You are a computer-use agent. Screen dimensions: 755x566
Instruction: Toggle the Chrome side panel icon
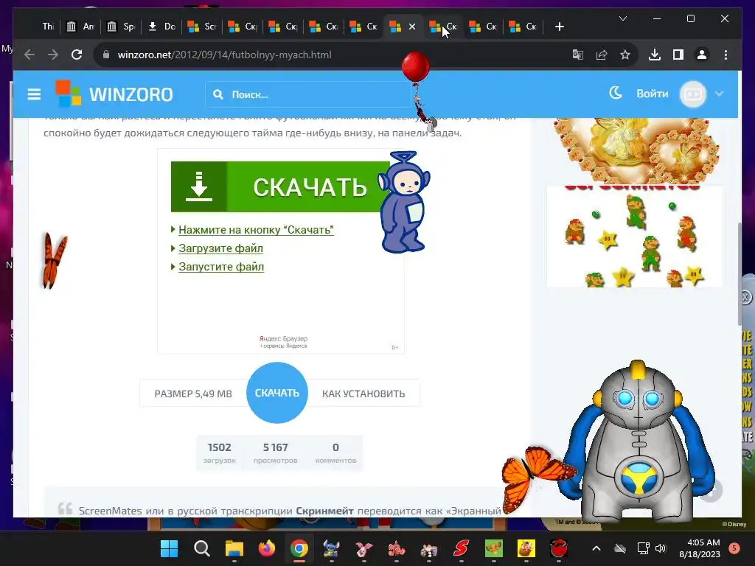(678, 55)
